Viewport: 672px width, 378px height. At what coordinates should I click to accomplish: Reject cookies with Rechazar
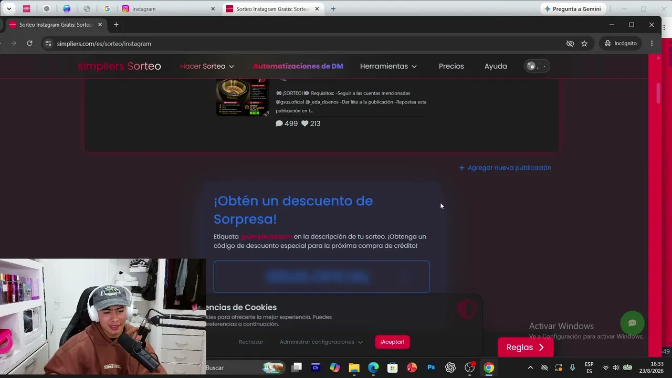click(x=251, y=342)
